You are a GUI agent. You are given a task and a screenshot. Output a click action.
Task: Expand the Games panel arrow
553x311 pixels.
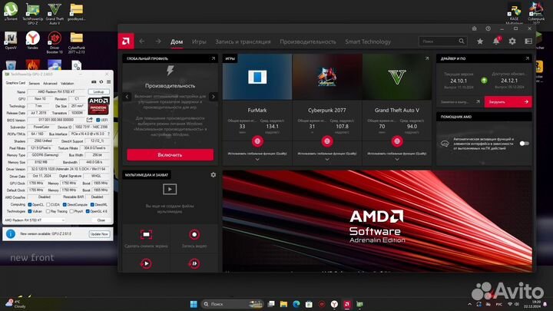pyautogui.click(x=427, y=58)
